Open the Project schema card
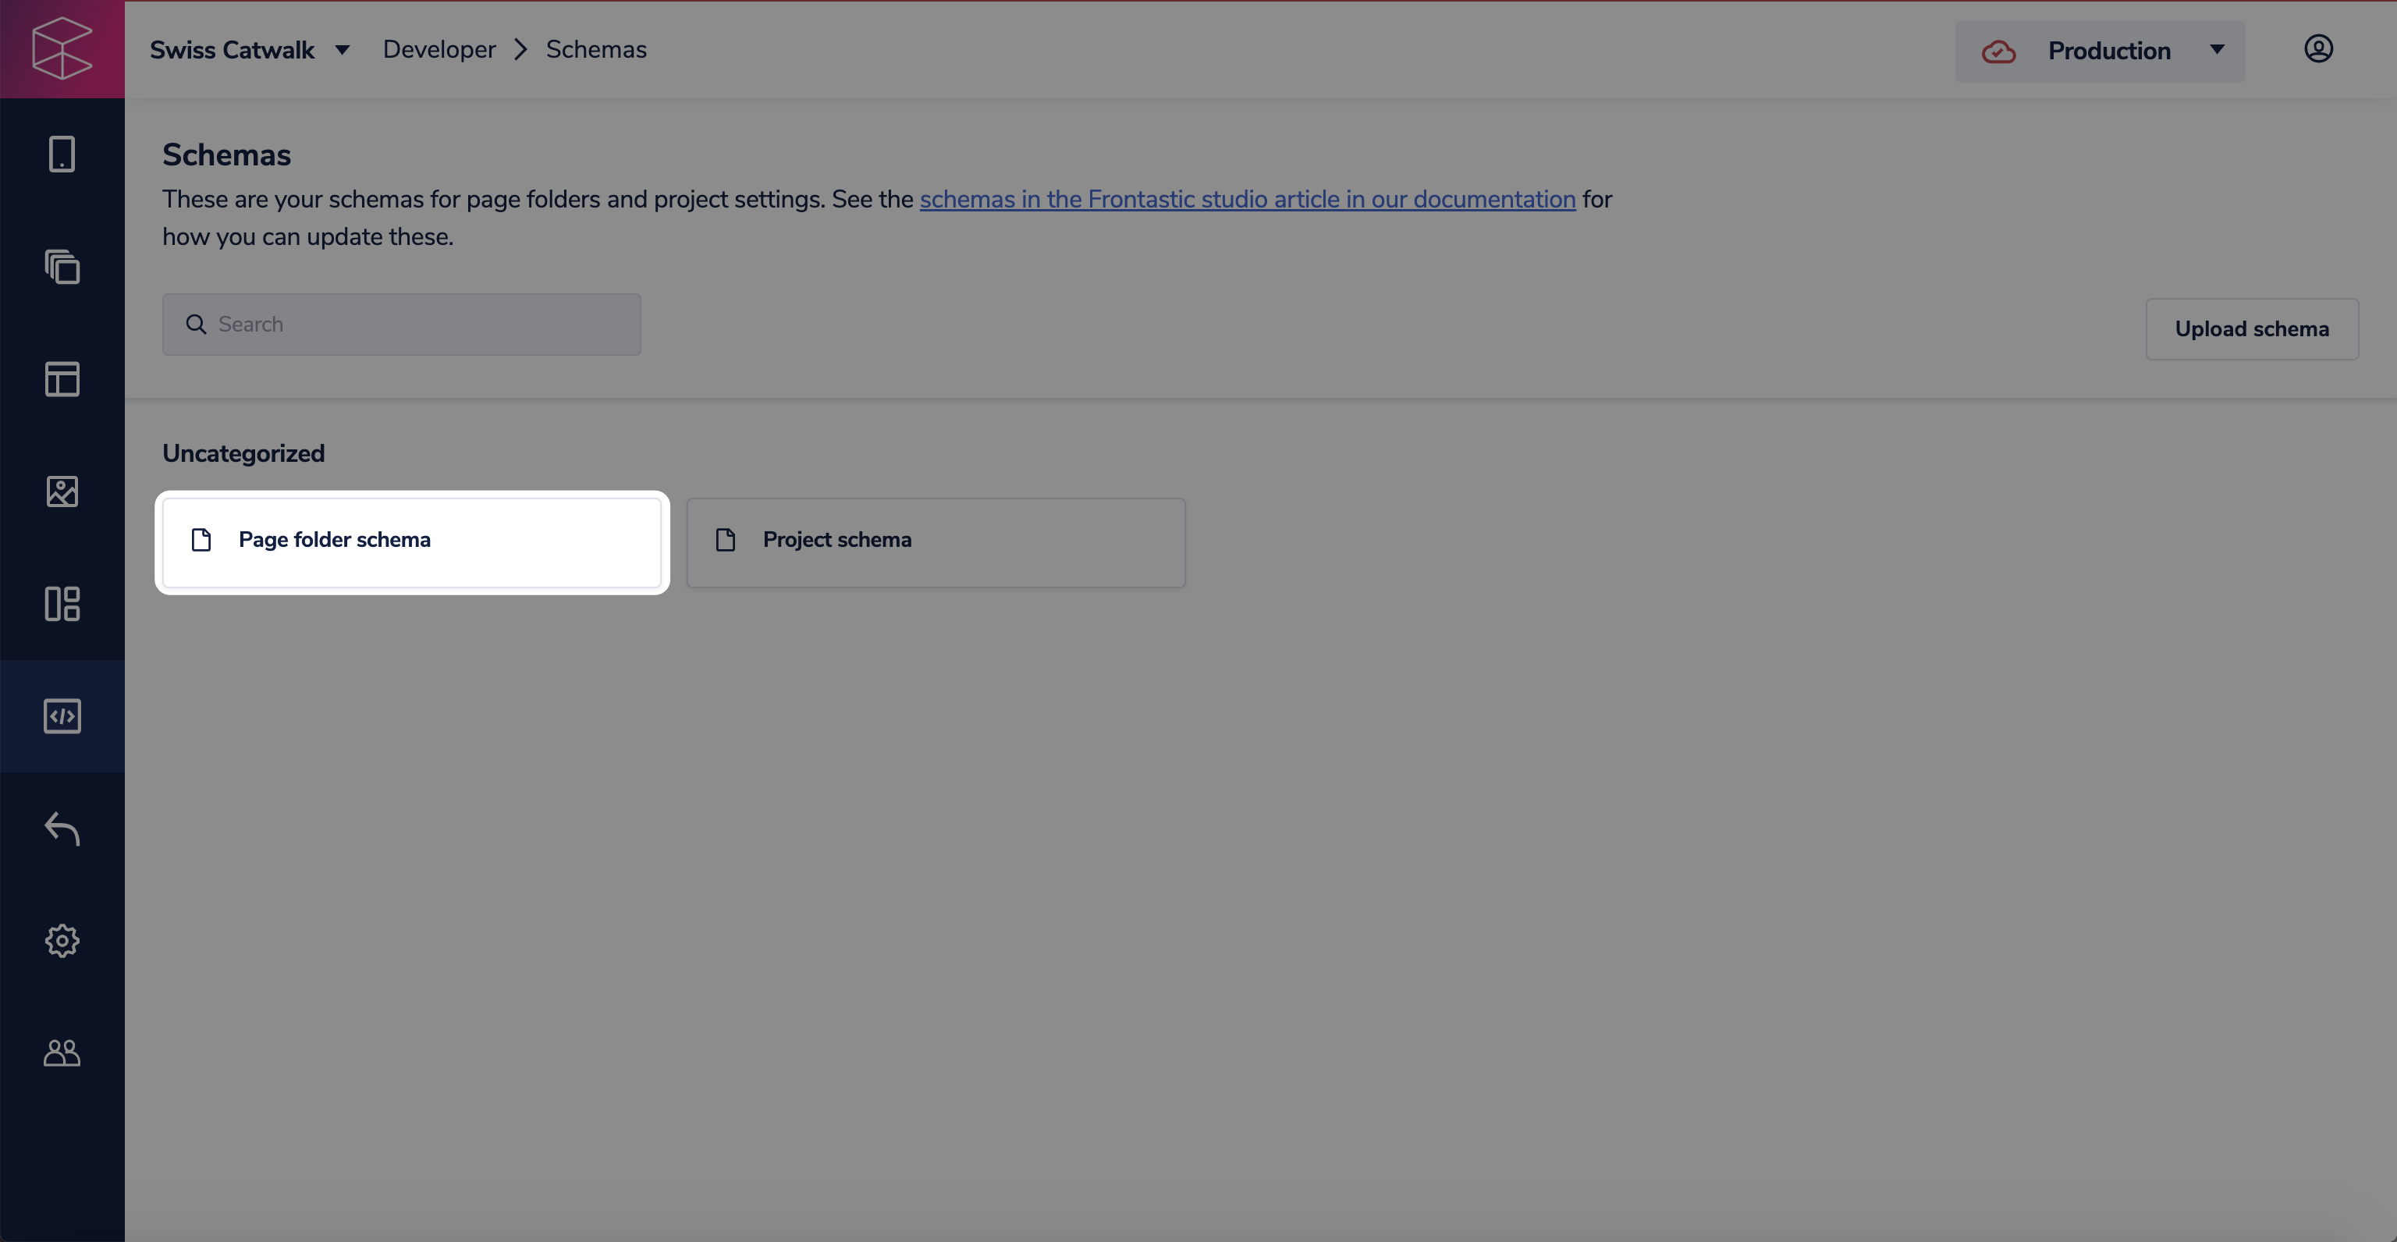The width and height of the screenshot is (2397, 1242). click(936, 541)
